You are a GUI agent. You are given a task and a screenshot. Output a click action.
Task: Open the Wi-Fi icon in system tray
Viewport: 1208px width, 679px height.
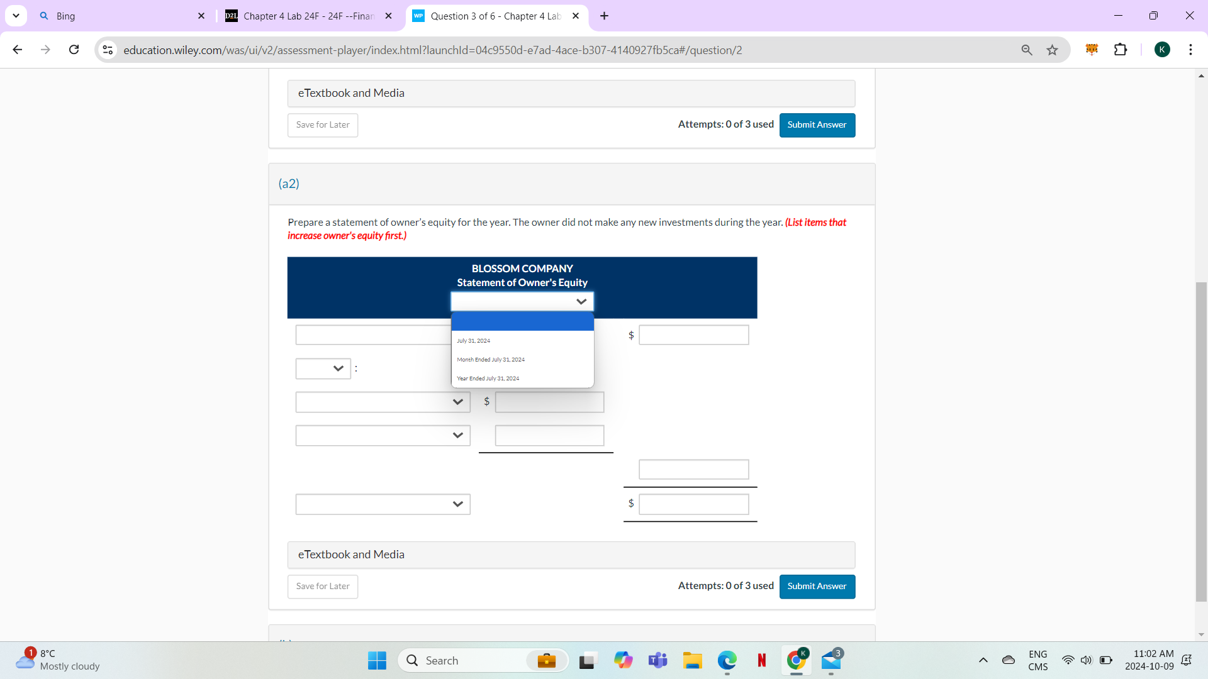[x=1068, y=660]
